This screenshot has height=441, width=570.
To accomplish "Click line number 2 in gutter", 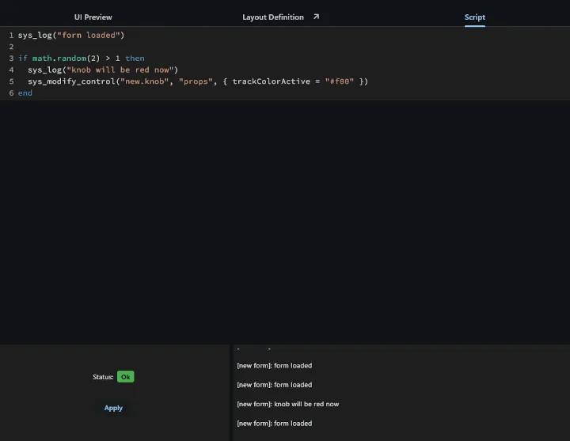I will (x=11, y=47).
